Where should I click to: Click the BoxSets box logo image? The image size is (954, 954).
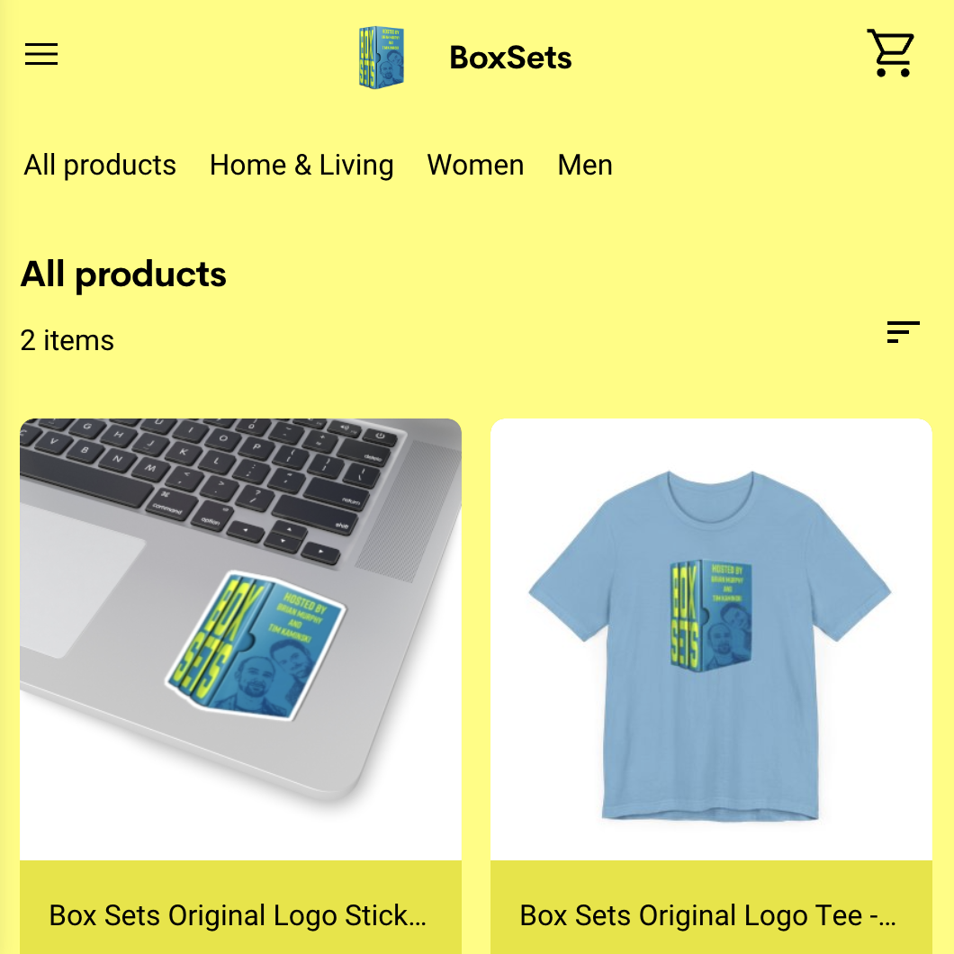pos(381,58)
